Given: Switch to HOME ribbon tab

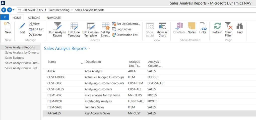Looking at the screenshot, I should click(x=17, y=18).
